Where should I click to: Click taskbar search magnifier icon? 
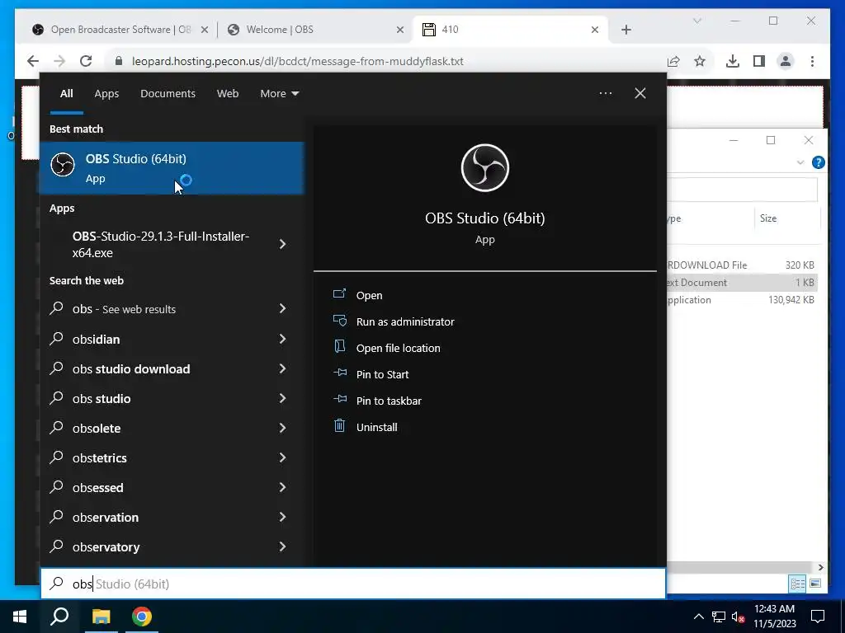[59, 617]
